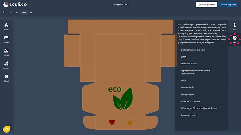The width and height of the screenshot is (241, 135).
Task: Expand Fond perdu et Réserve topic
Action: pyautogui.click(x=202, y=101)
